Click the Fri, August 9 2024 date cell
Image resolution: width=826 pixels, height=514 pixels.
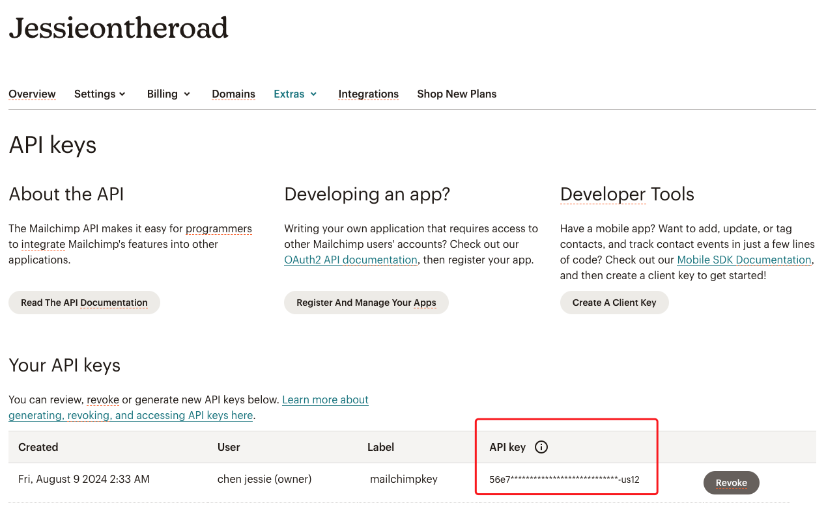[x=84, y=479]
